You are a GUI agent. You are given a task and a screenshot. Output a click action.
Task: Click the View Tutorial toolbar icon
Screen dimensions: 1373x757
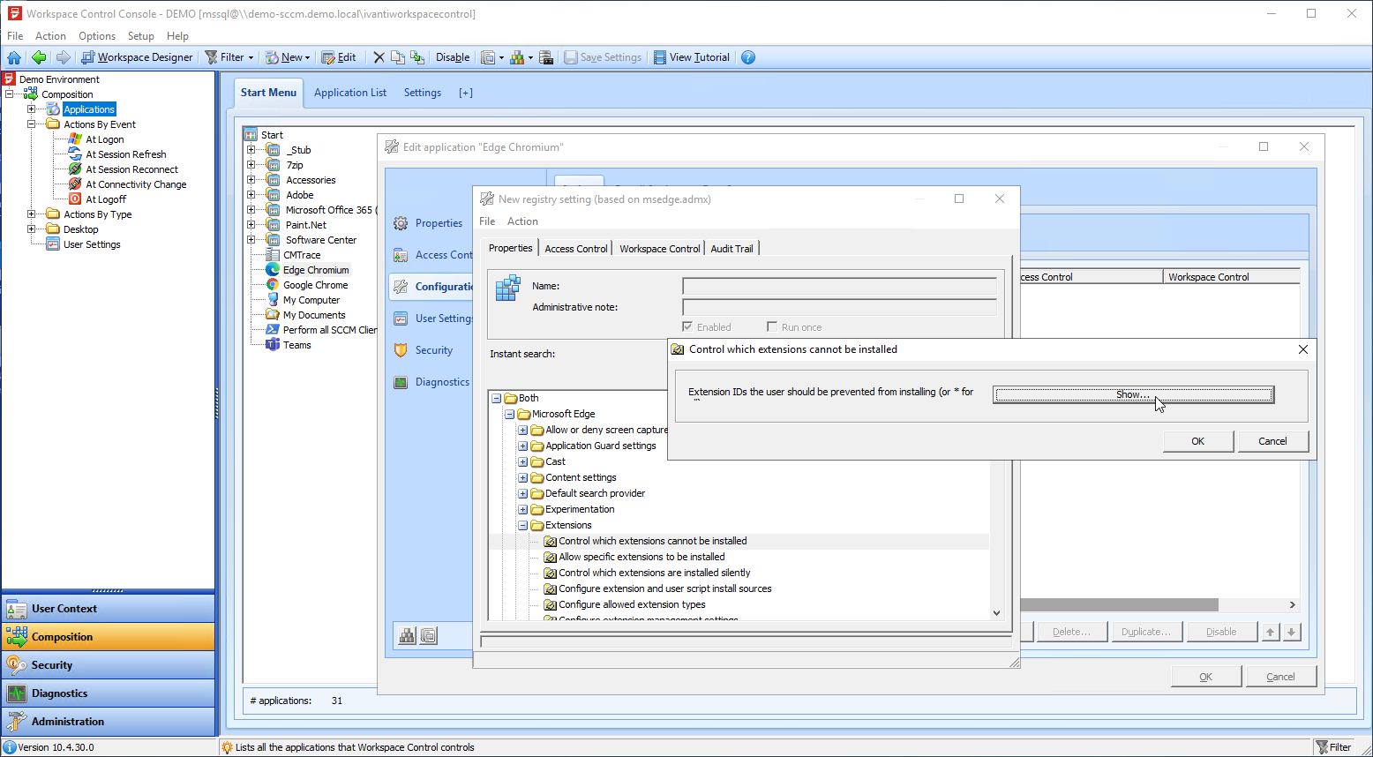660,57
